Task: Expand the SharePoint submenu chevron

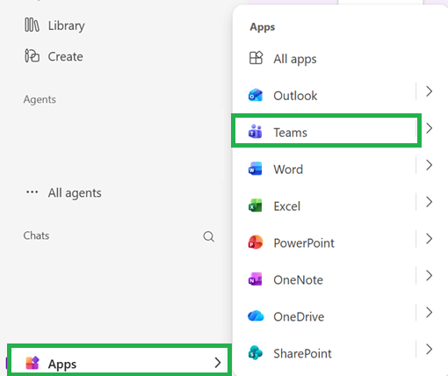Action: 429,350
